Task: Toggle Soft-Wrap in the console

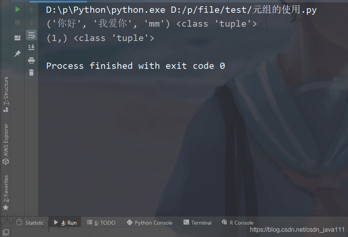Action: click(31, 35)
